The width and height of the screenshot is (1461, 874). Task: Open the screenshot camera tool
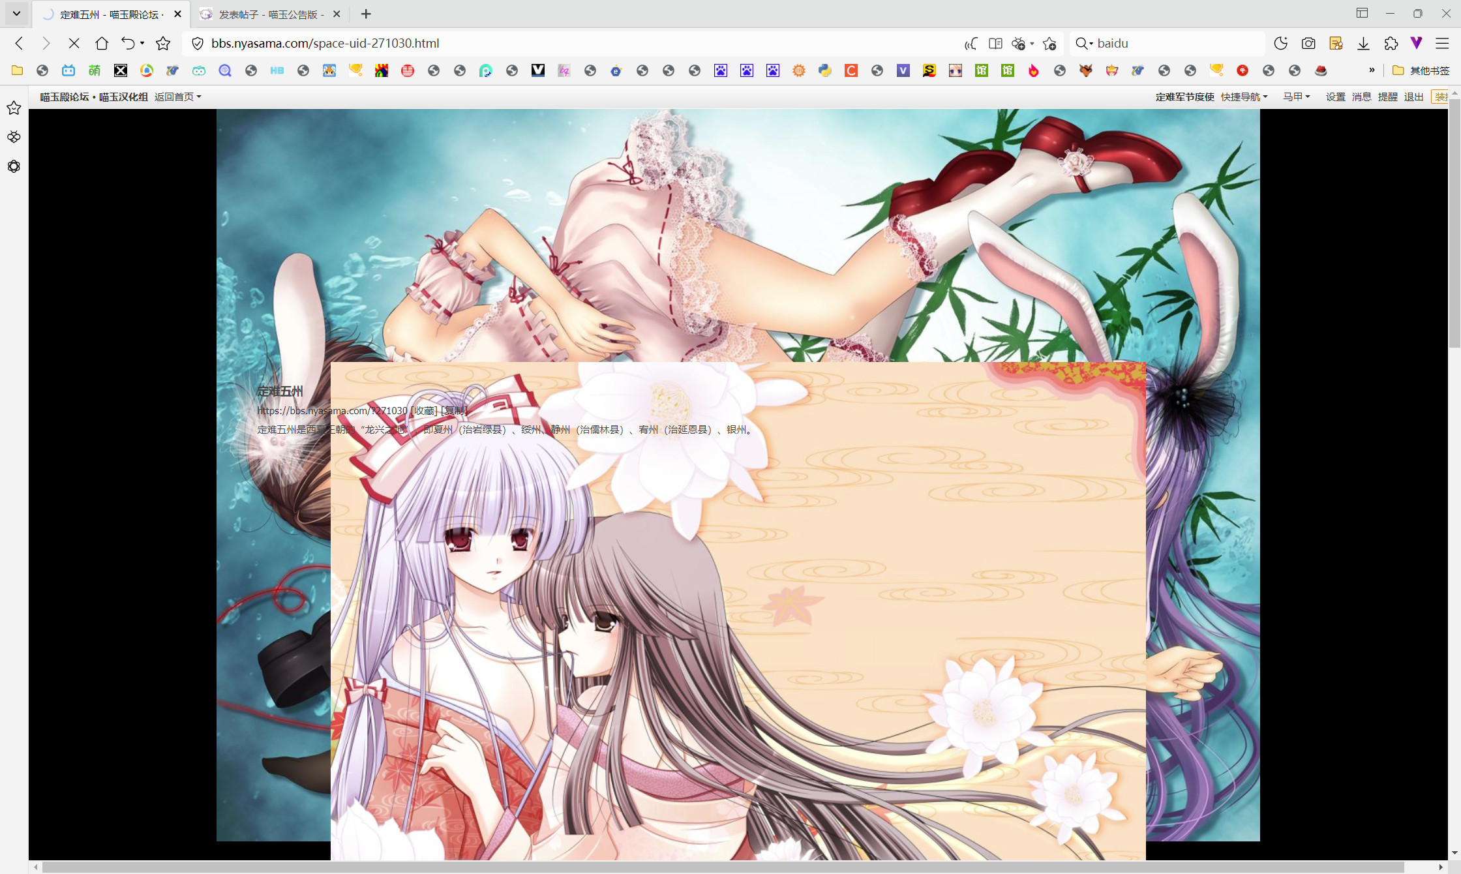(1308, 43)
